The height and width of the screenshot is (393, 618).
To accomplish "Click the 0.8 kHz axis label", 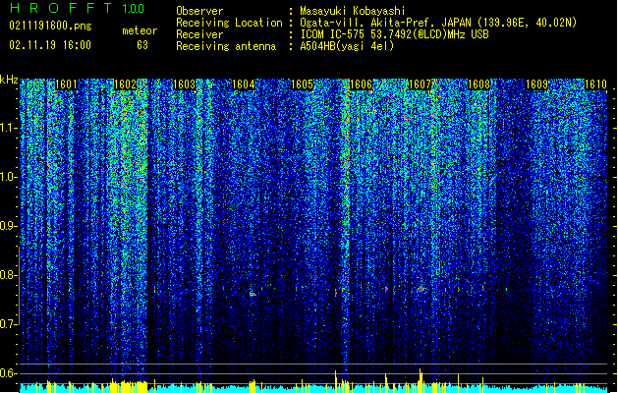I will point(9,275).
